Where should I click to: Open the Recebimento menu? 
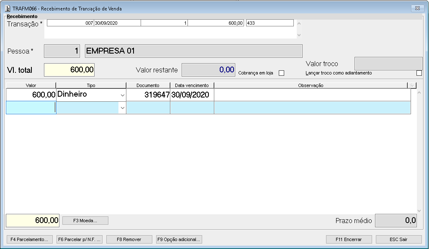[22, 16]
